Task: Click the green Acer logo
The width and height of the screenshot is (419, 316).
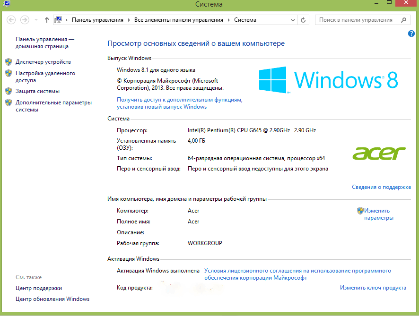Action: pyautogui.click(x=379, y=153)
